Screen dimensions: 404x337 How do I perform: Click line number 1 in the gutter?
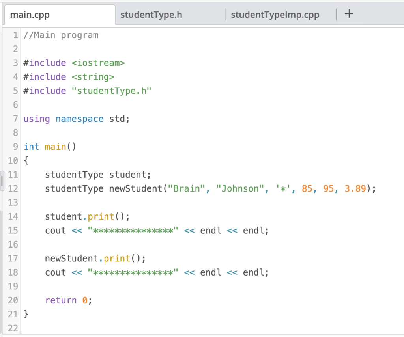point(15,35)
